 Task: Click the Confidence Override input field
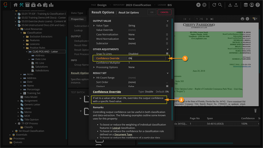146,58
